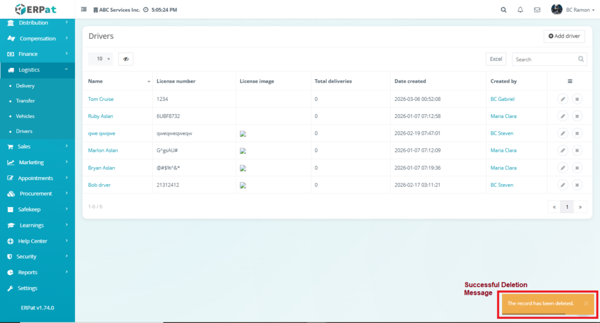The height and width of the screenshot is (323, 600).
Task: Open the page size dropdown showing 10
Action: pos(101,59)
